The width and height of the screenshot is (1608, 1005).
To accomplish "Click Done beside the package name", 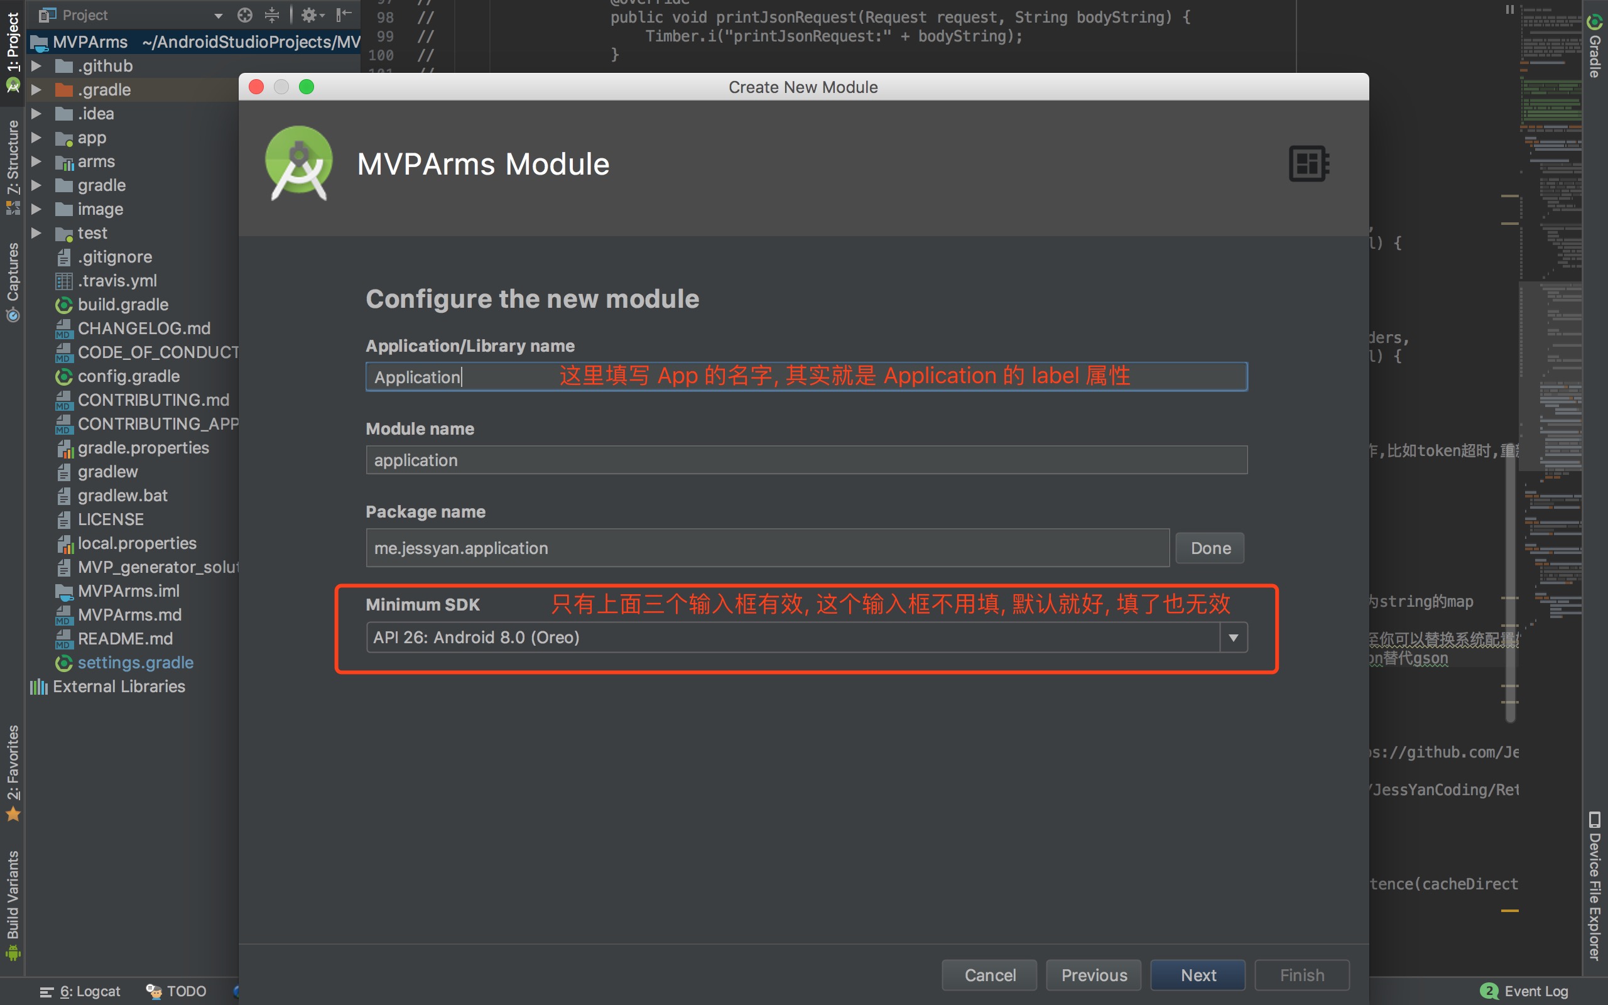I will [1210, 548].
